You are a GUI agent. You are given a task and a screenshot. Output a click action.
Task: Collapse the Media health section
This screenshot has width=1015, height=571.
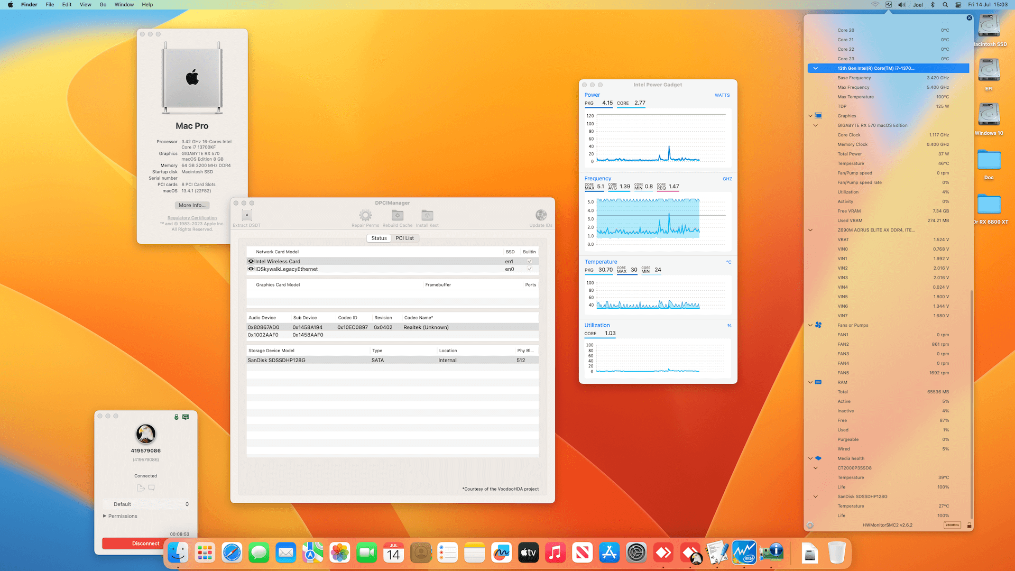(x=810, y=458)
